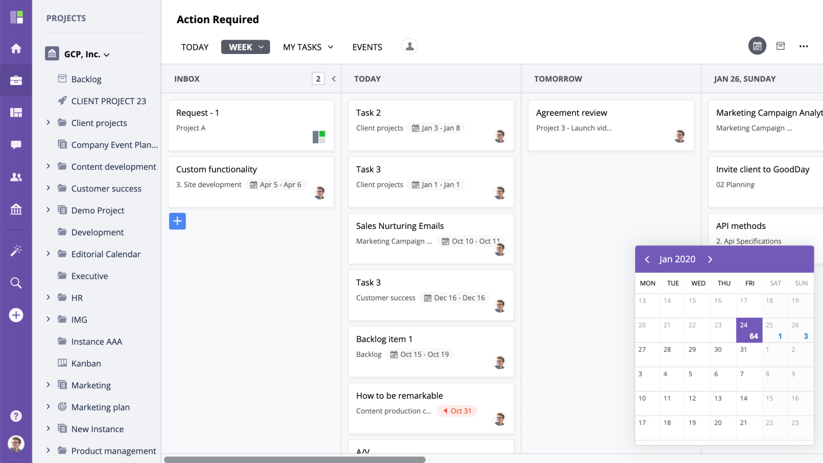
Task: Go to next month in calendar
Action: coord(710,259)
